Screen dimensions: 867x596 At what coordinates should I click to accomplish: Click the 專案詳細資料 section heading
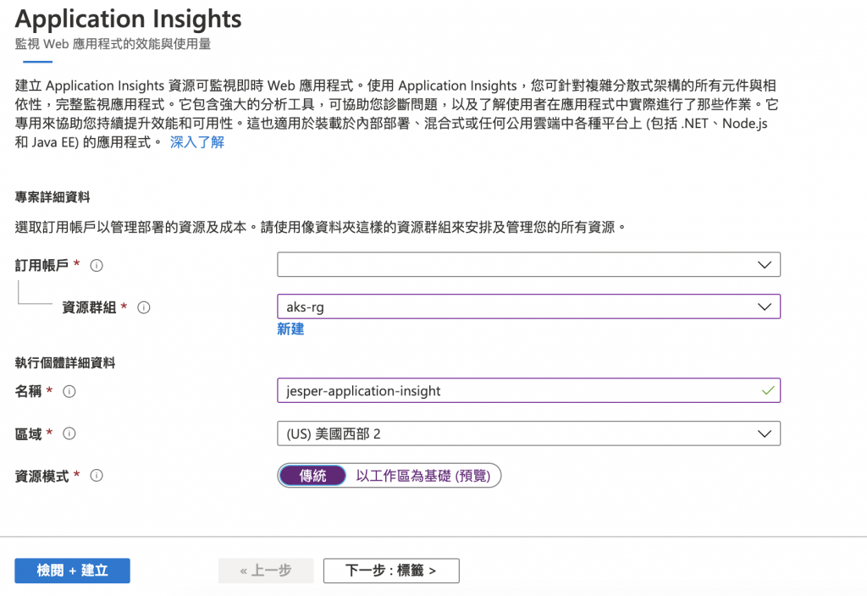[52, 197]
